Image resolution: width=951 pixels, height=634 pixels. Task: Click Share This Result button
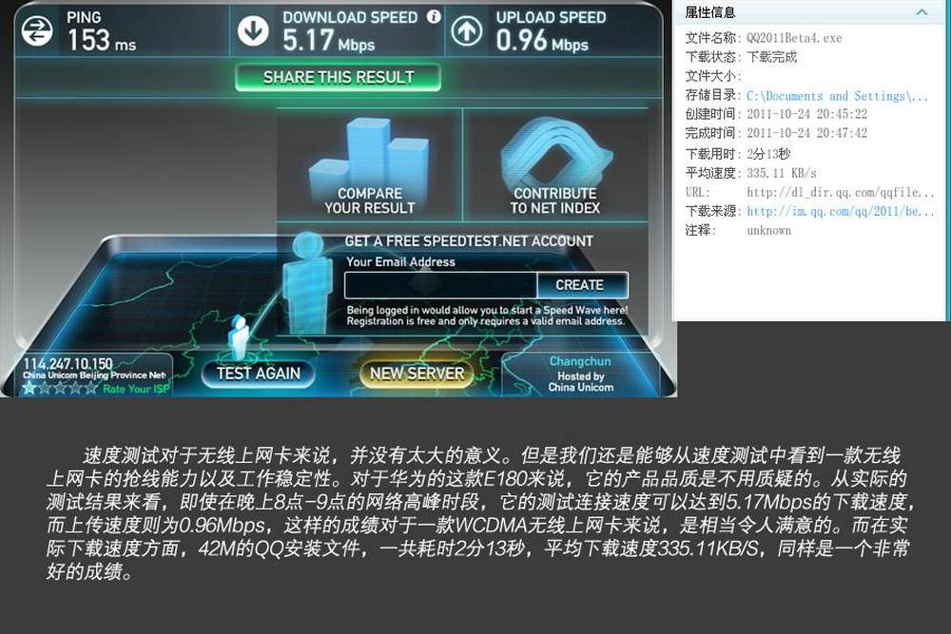click(338, 78)
